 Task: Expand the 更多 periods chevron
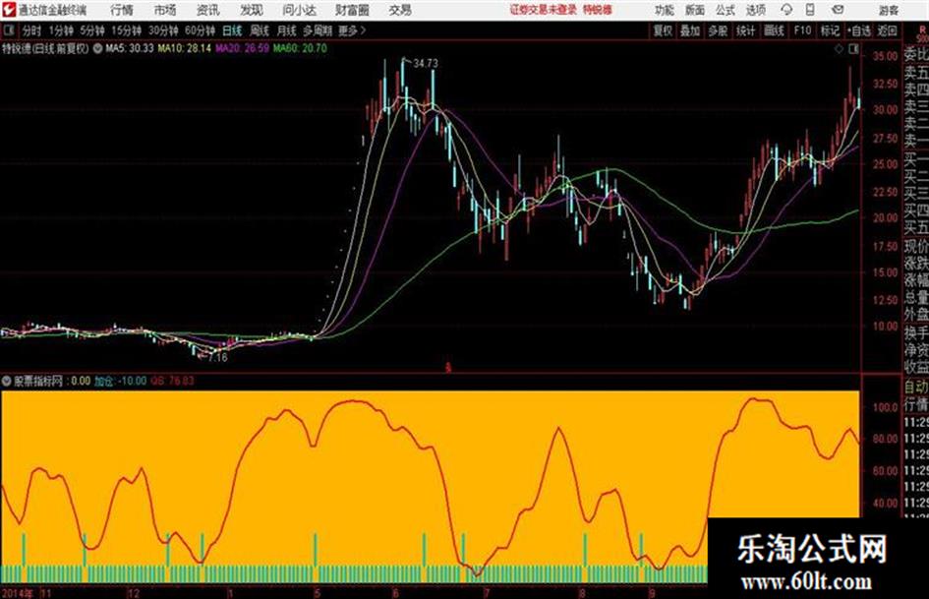click(x=363, y=30)
